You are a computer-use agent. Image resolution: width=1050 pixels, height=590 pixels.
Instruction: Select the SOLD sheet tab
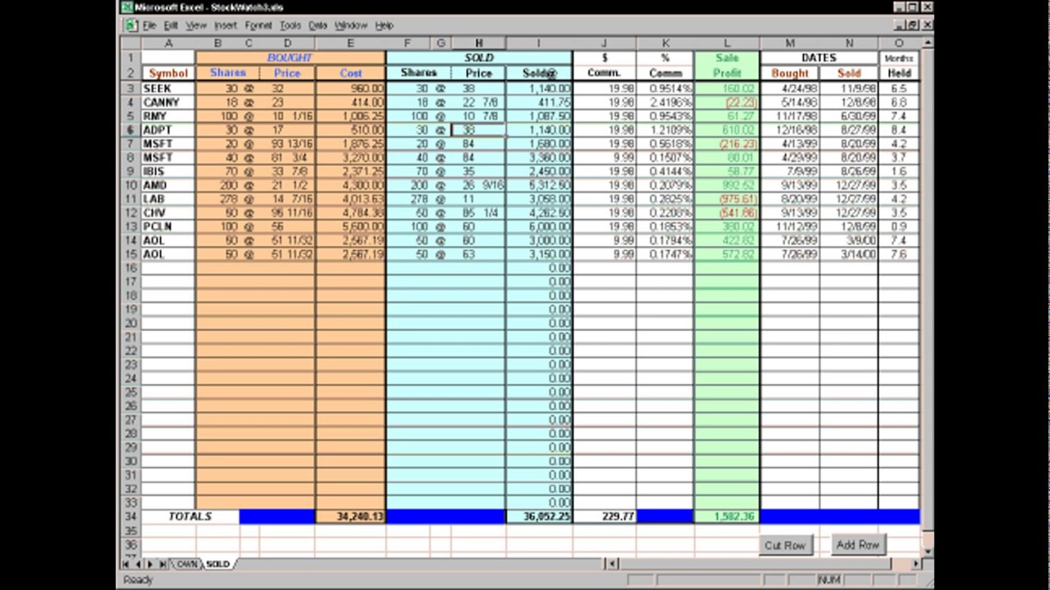point(217,564)
